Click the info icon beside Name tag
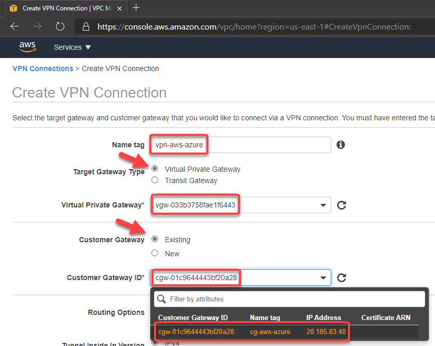Screen dimensions: 435x346 click(341, 145)
